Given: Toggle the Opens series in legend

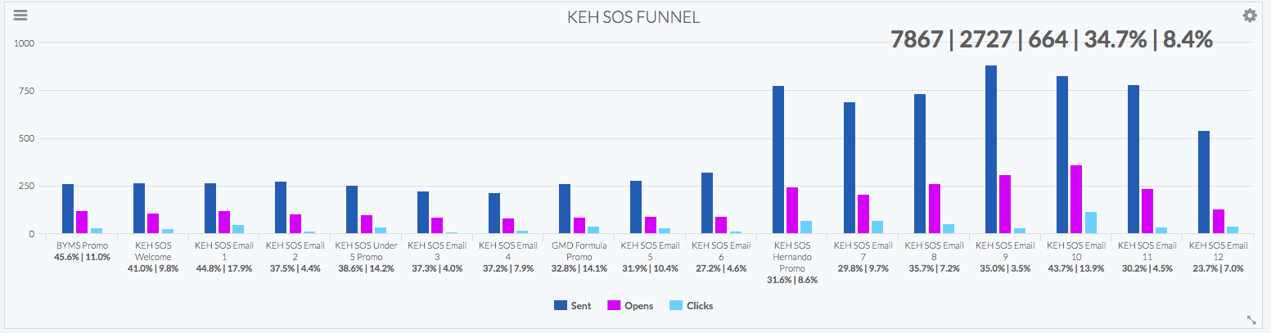Looking at the screenshot, I should (x=629, y=305).
